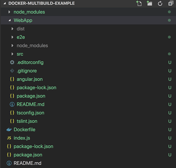The image size is (176, 168).
Task: Click the U badge on .editorconfig row
Action: (170, 63)
